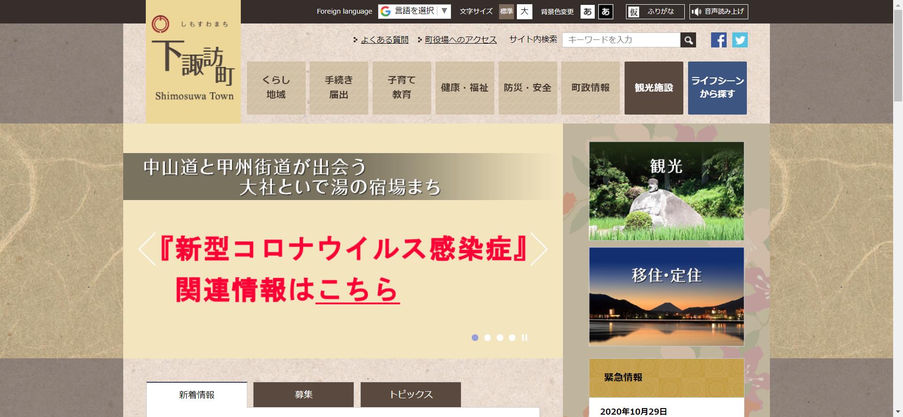Open the 子育て 教育 menu
Screen dimensions: 903x417
402,88
